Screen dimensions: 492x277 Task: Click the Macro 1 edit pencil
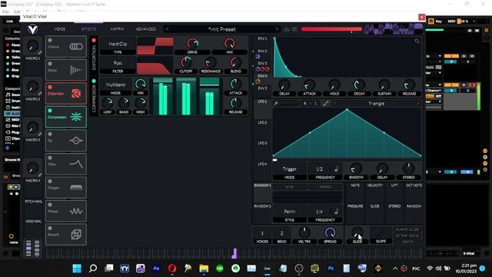pos(40,53)
